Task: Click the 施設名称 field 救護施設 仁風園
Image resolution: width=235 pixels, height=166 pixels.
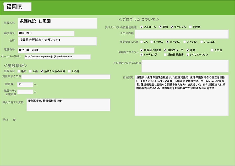Action: [57, 23]
